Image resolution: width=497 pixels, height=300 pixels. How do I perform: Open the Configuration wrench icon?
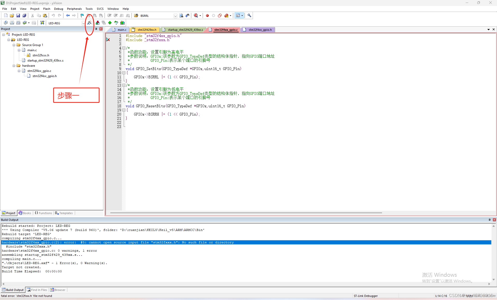tap(249, 16)
